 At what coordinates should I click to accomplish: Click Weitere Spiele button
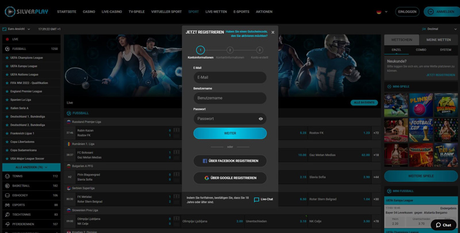[x=421, y=176]
